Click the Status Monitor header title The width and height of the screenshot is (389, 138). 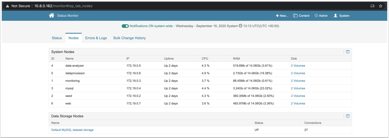[68, 16]
